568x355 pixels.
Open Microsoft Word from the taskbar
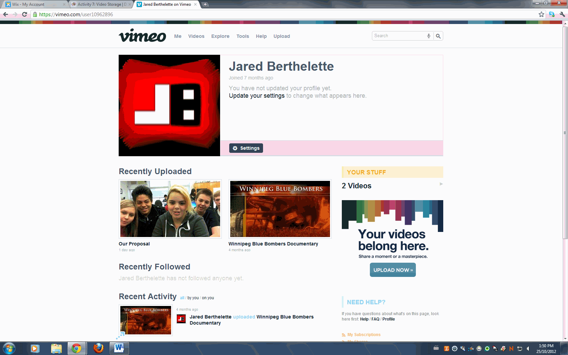[x=119, y=348]
